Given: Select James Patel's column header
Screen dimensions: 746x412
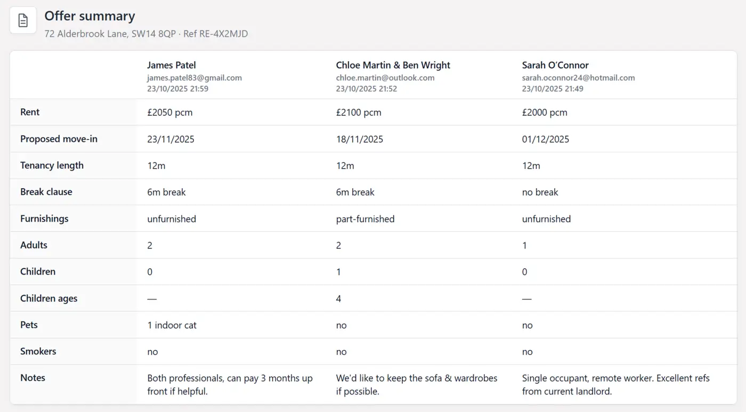Looking at the screenshot, I should coord(172,64).
